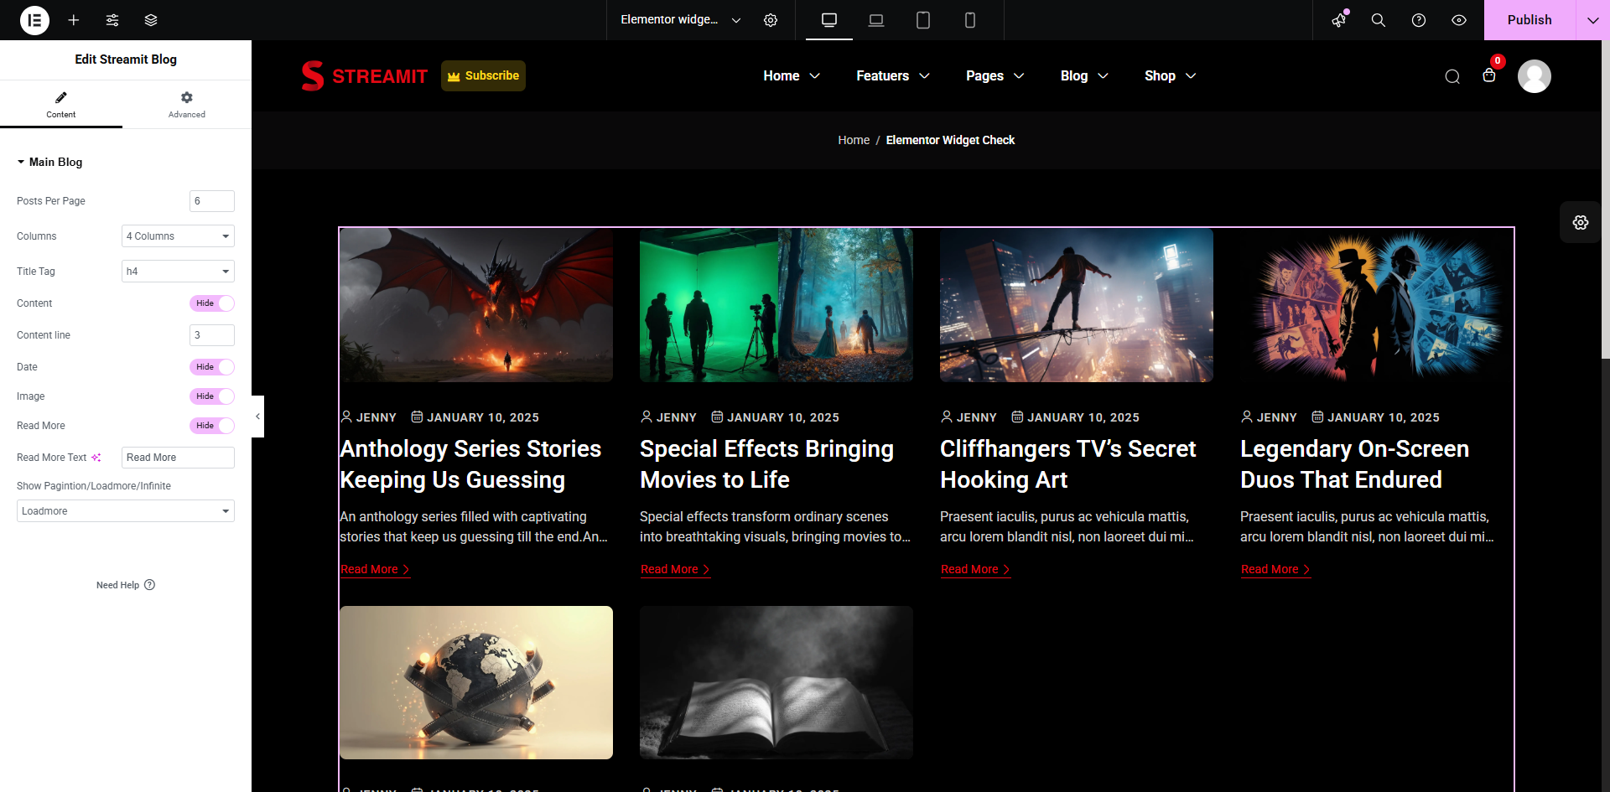Image resolution: width=1610 pixels, height=792 pixels.
Task: Open the dragon post thumbnail
Action: 476,305
